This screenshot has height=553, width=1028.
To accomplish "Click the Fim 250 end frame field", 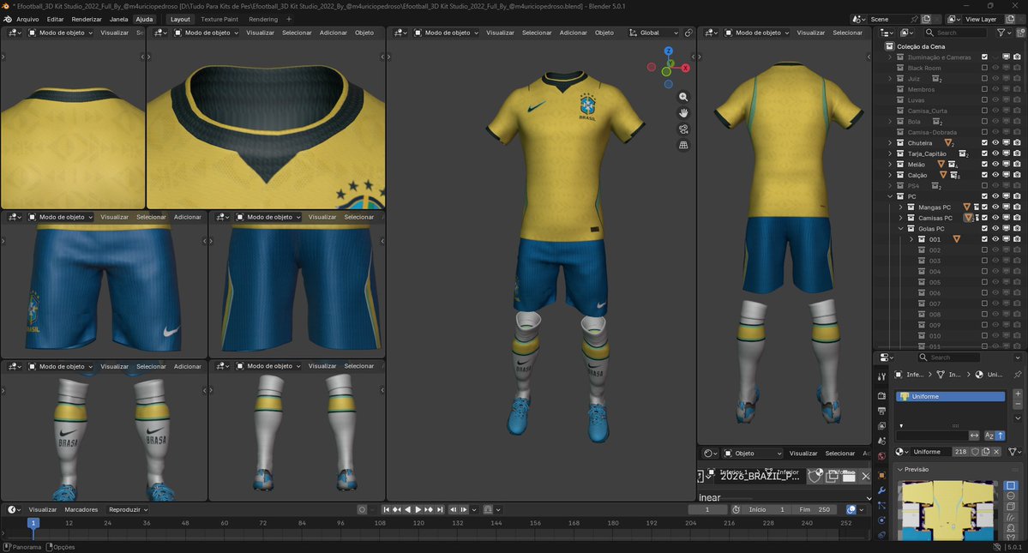I will [x=814, y=509].
